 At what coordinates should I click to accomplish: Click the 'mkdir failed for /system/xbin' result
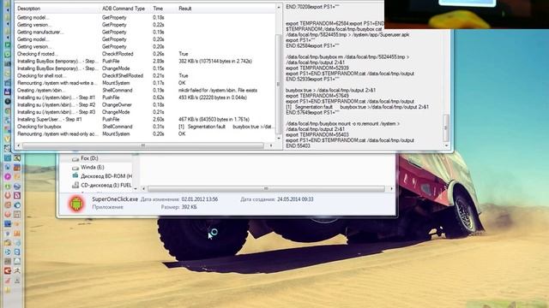tap(218, 91)
